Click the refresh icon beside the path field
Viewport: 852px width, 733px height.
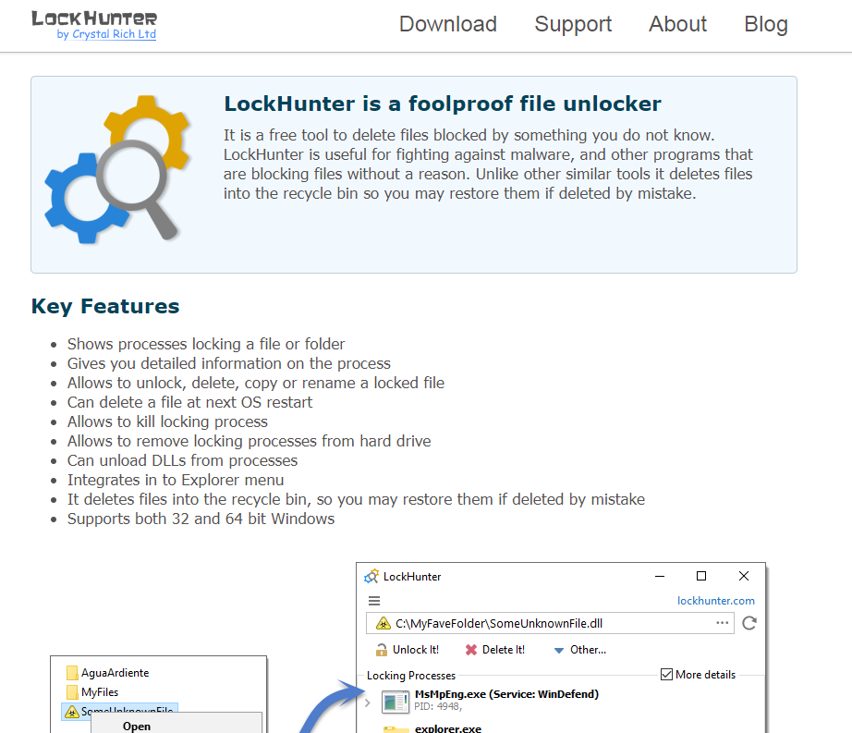tap(749, 623)
